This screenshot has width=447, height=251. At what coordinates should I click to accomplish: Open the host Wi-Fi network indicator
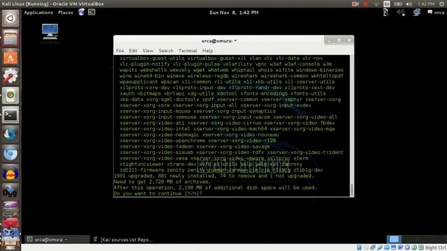coord(376,3)
